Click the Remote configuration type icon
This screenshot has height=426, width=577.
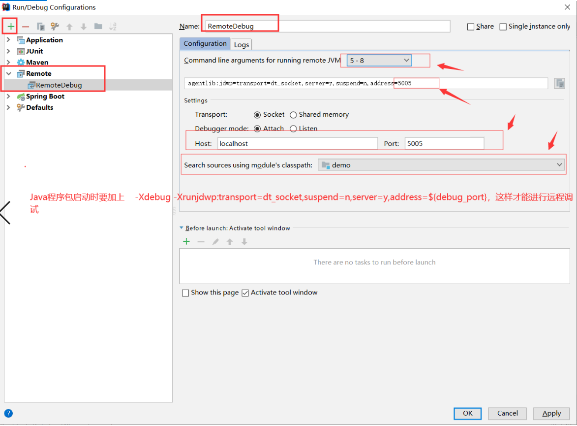tap(21, 74)
